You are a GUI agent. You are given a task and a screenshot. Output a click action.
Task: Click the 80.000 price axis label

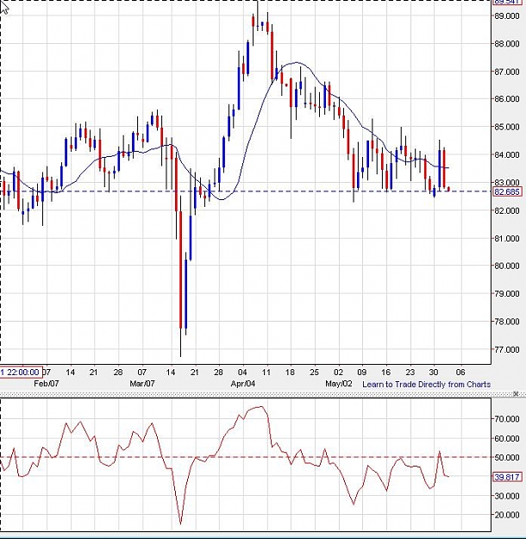(x=507, y=266)
